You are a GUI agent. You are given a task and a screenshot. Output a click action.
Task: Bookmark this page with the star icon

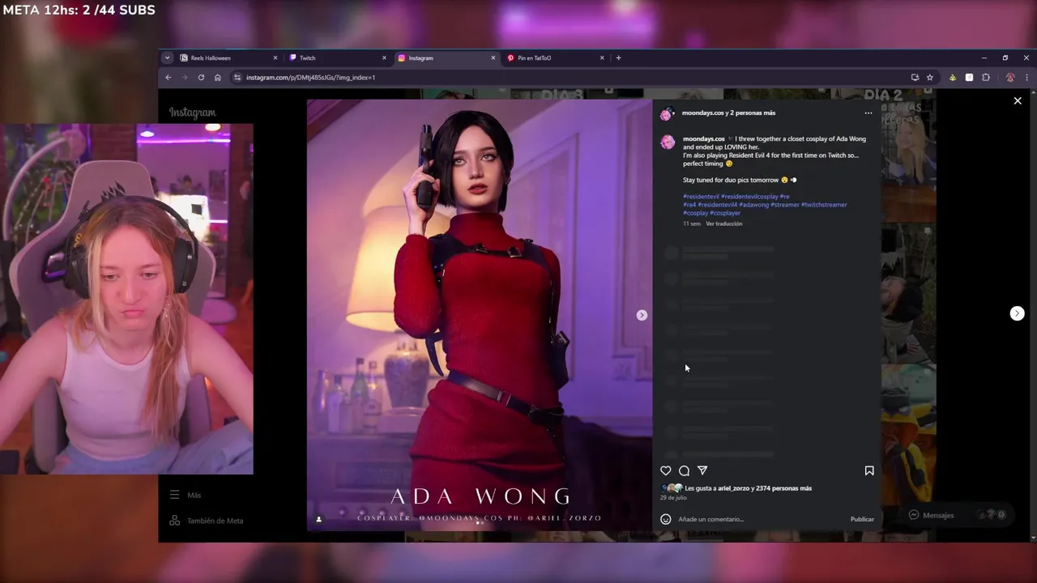click(x=930, y=78)
